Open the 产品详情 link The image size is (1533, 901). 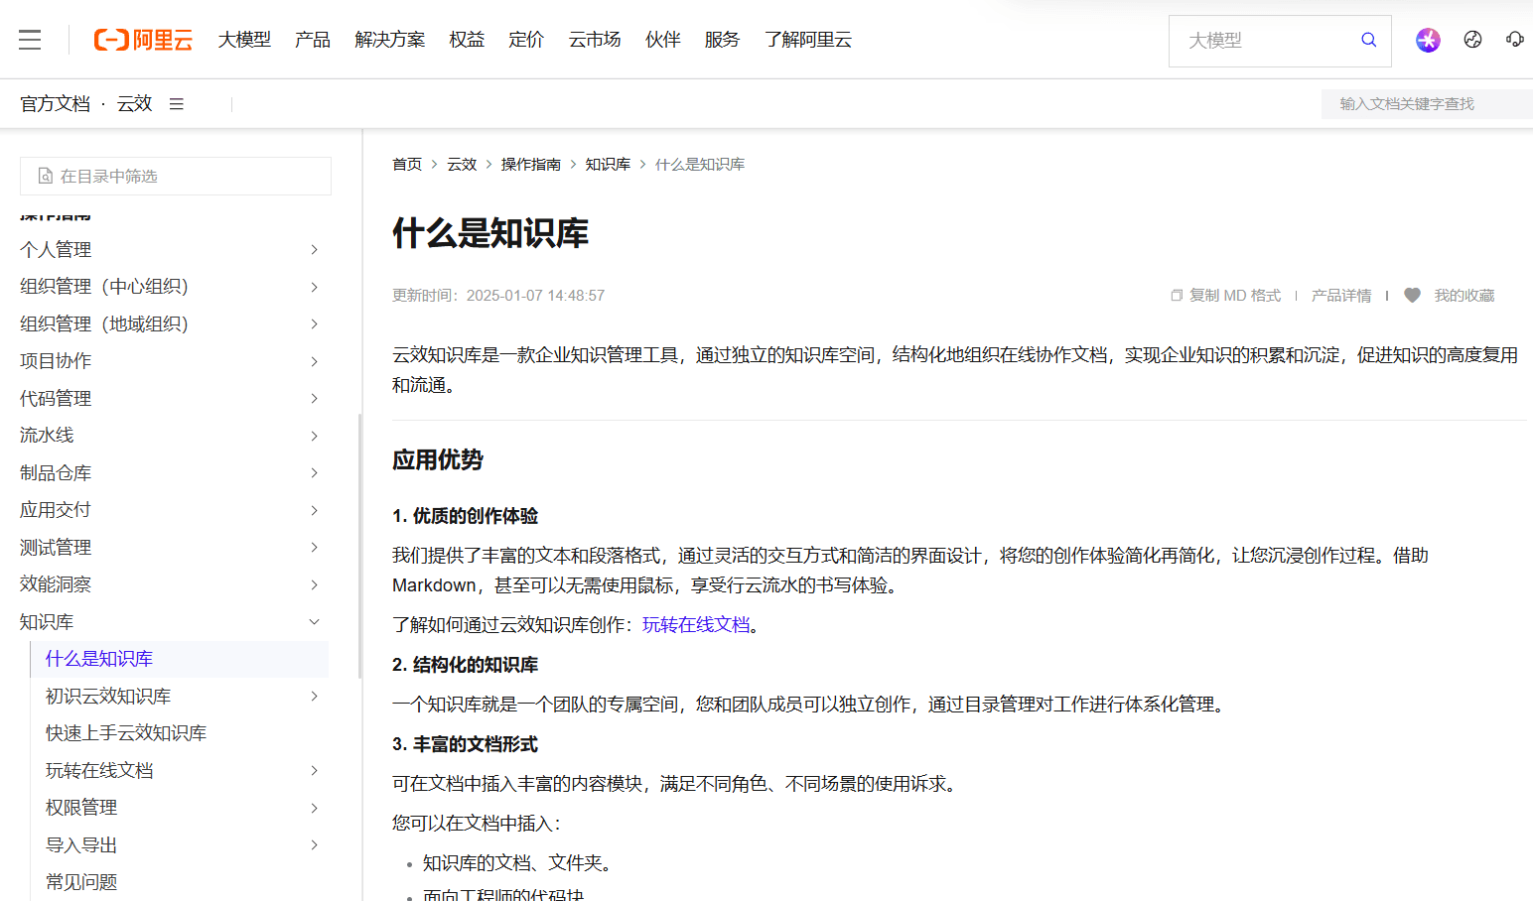click(x=1341, y=296)
